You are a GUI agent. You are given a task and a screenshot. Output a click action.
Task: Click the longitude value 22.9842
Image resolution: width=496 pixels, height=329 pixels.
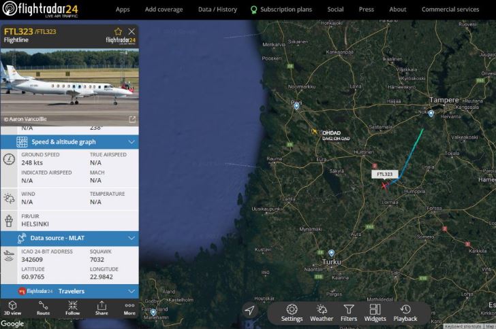102,277
